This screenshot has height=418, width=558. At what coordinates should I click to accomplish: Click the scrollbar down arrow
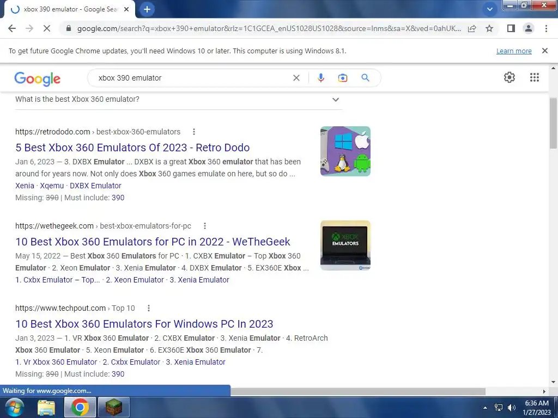[x=553, y=382]
